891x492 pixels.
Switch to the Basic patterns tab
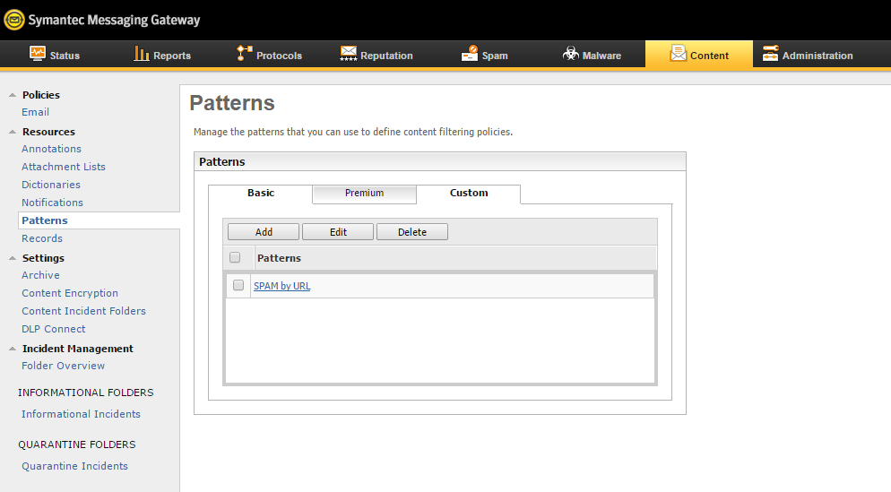click(x=261, y=194)
